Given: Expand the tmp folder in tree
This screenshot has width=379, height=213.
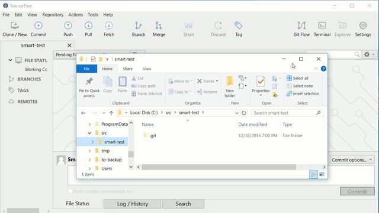Looking at the screenshot, I should click(x=89, y=151).
